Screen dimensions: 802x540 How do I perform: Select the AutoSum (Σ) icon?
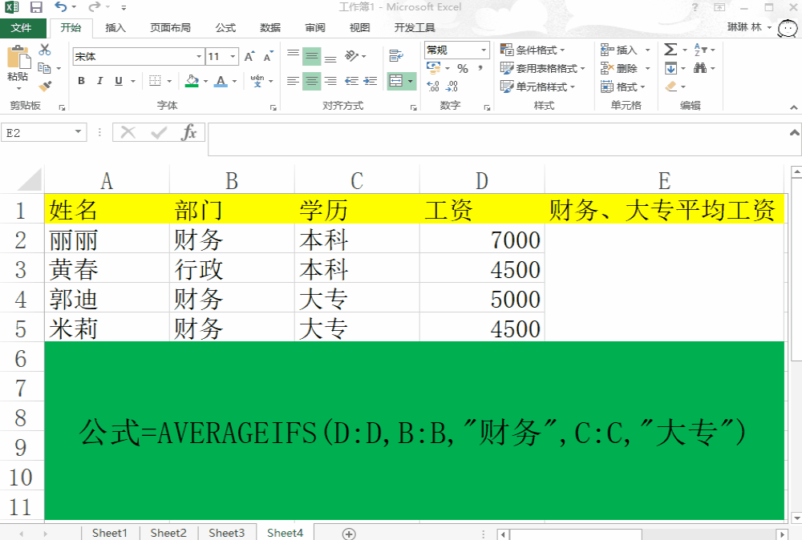pos(670,50)
